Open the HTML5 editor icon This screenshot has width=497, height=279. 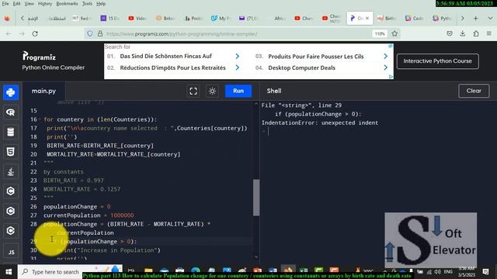point(11,152)
